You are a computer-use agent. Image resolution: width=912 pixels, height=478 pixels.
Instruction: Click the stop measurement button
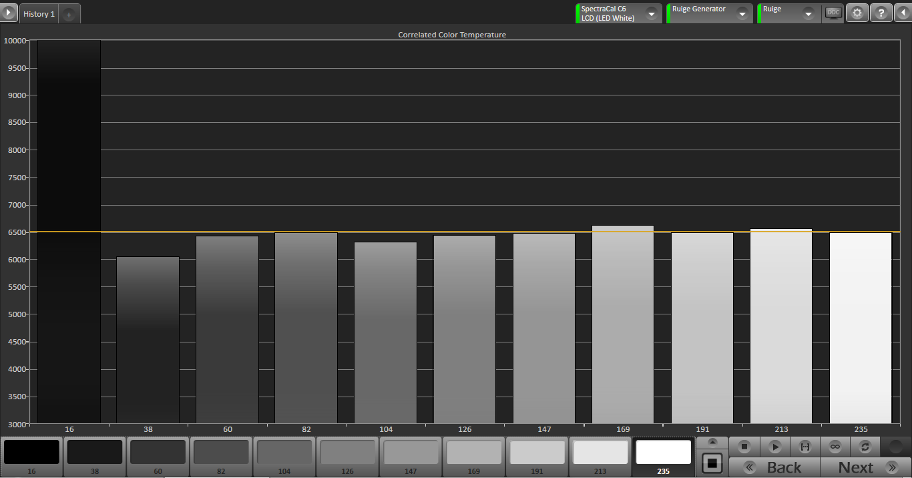pyautogui.click(x=744, y=447)
